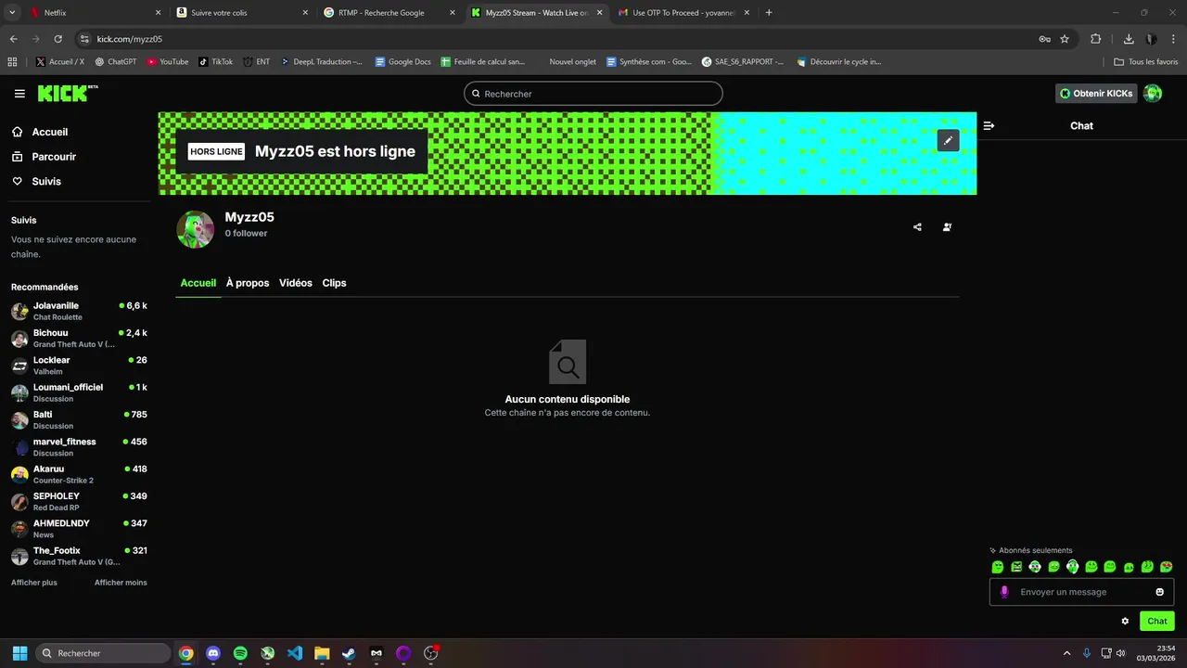1187x668 pixels.
Task: Click the purple microphone icon in chat input
Action: pyautogui.click(x=1004, y=592)
